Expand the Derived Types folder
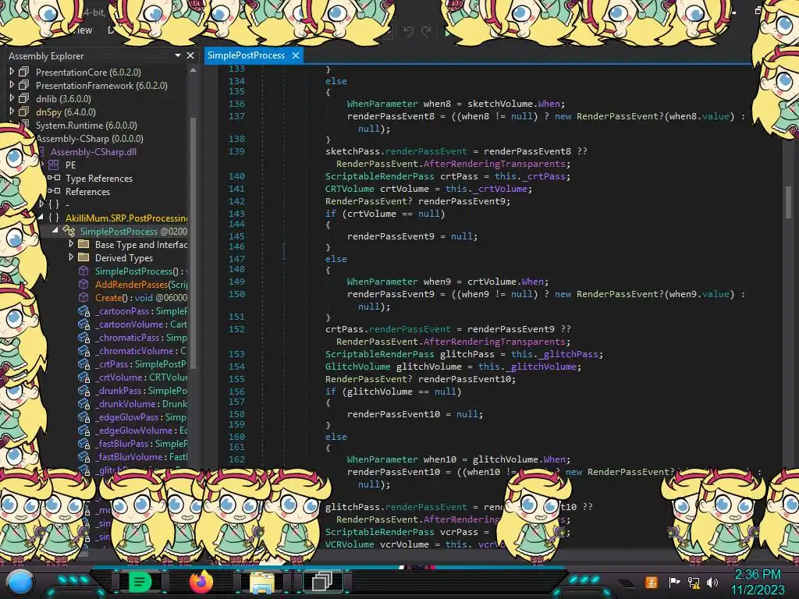799x599 pixels. (71, 257)
